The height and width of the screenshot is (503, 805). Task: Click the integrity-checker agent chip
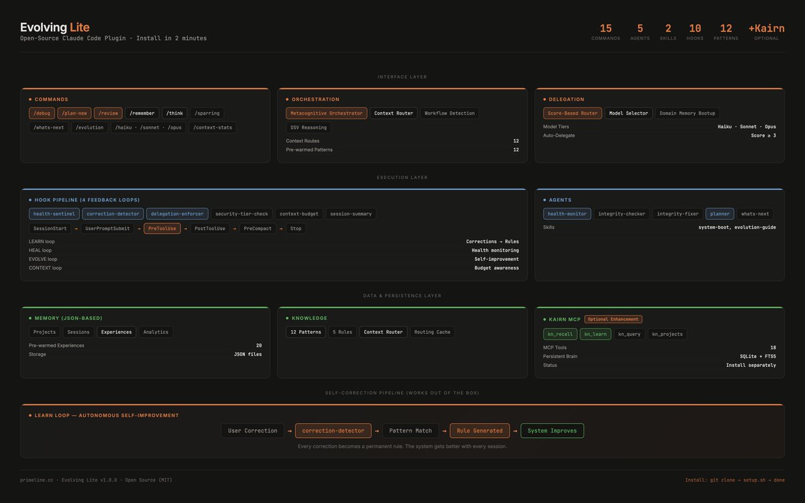[622, 214]
